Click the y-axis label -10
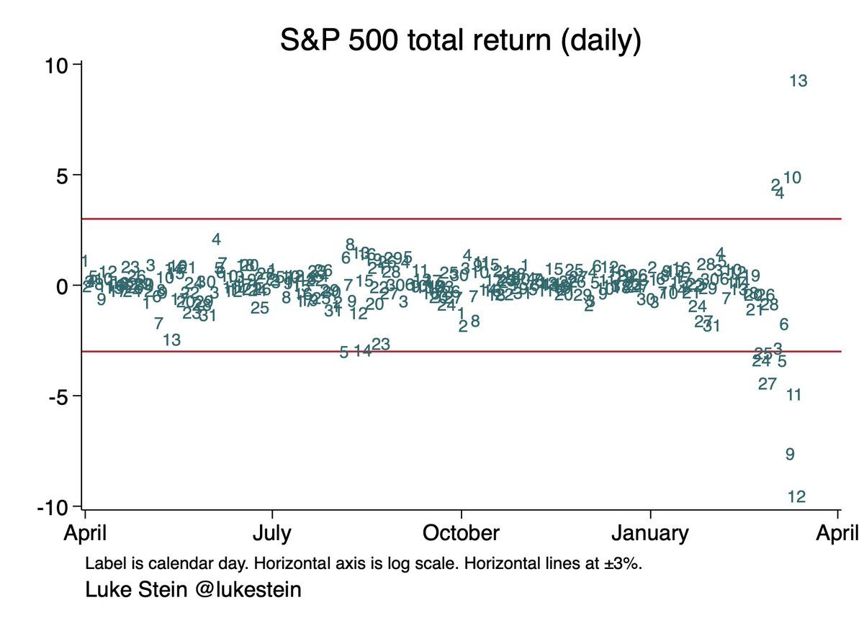 click(x=53, y=507)
